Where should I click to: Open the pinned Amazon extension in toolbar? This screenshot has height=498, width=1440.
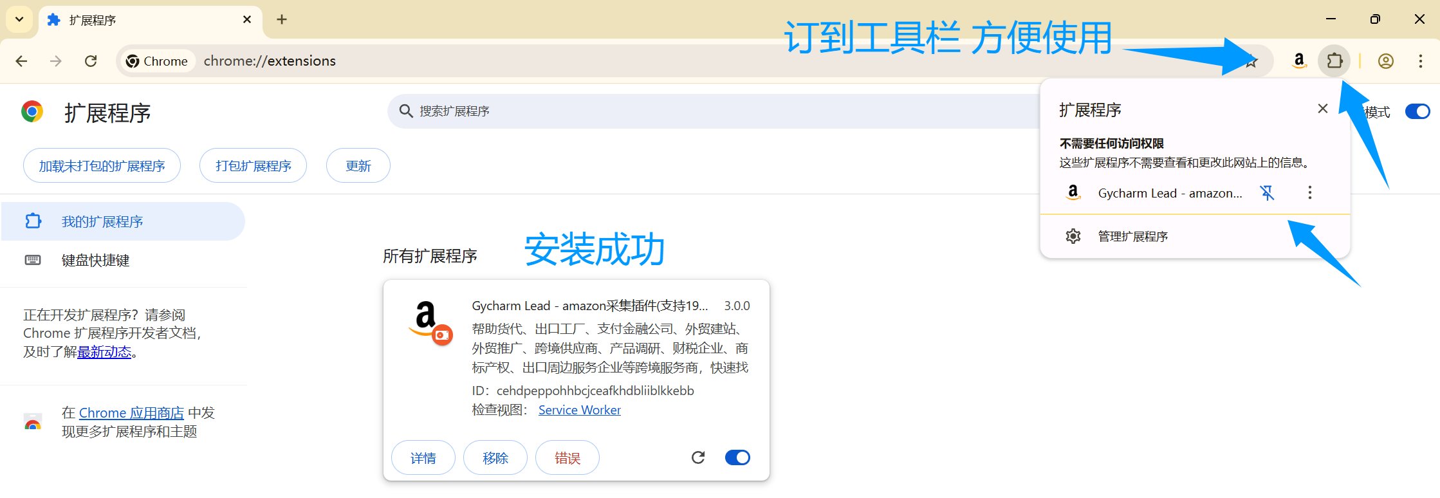click(x=1299, y=61)
